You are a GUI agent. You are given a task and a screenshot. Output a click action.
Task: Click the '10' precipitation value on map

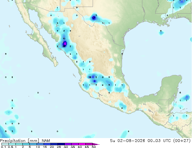pyautogui.click(x=64, y=39)
